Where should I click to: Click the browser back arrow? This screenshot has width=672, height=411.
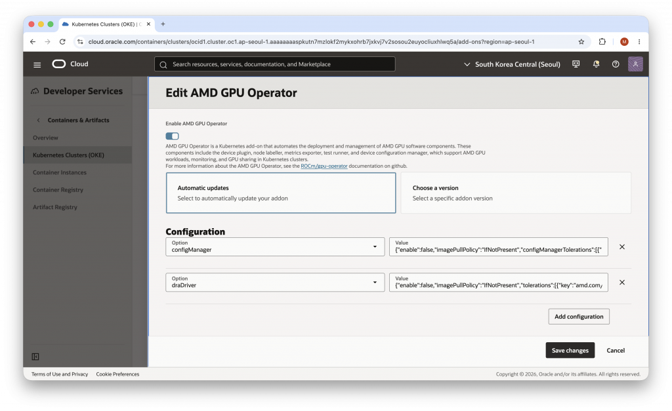pos(33,41)
